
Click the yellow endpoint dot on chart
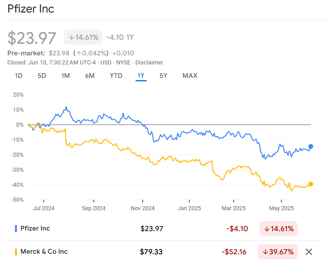pos(311,184)
